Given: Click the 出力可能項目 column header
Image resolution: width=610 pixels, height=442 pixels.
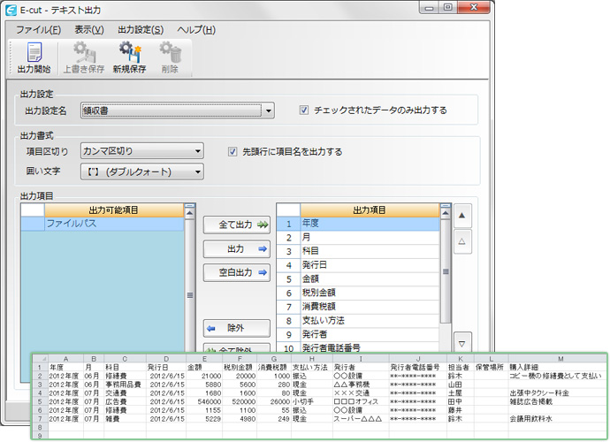Looking at the screenshot, I should pyautogui.click(x=113, y=210).
